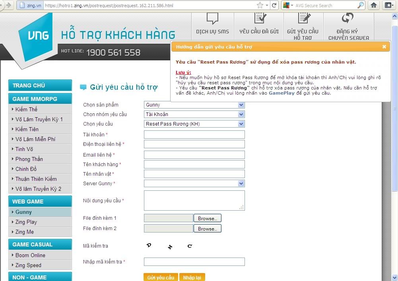Select Phong Thần in sidebar

40,159
